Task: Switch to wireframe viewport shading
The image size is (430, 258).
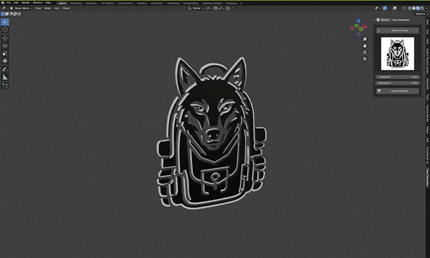Action: coord(410,9)
